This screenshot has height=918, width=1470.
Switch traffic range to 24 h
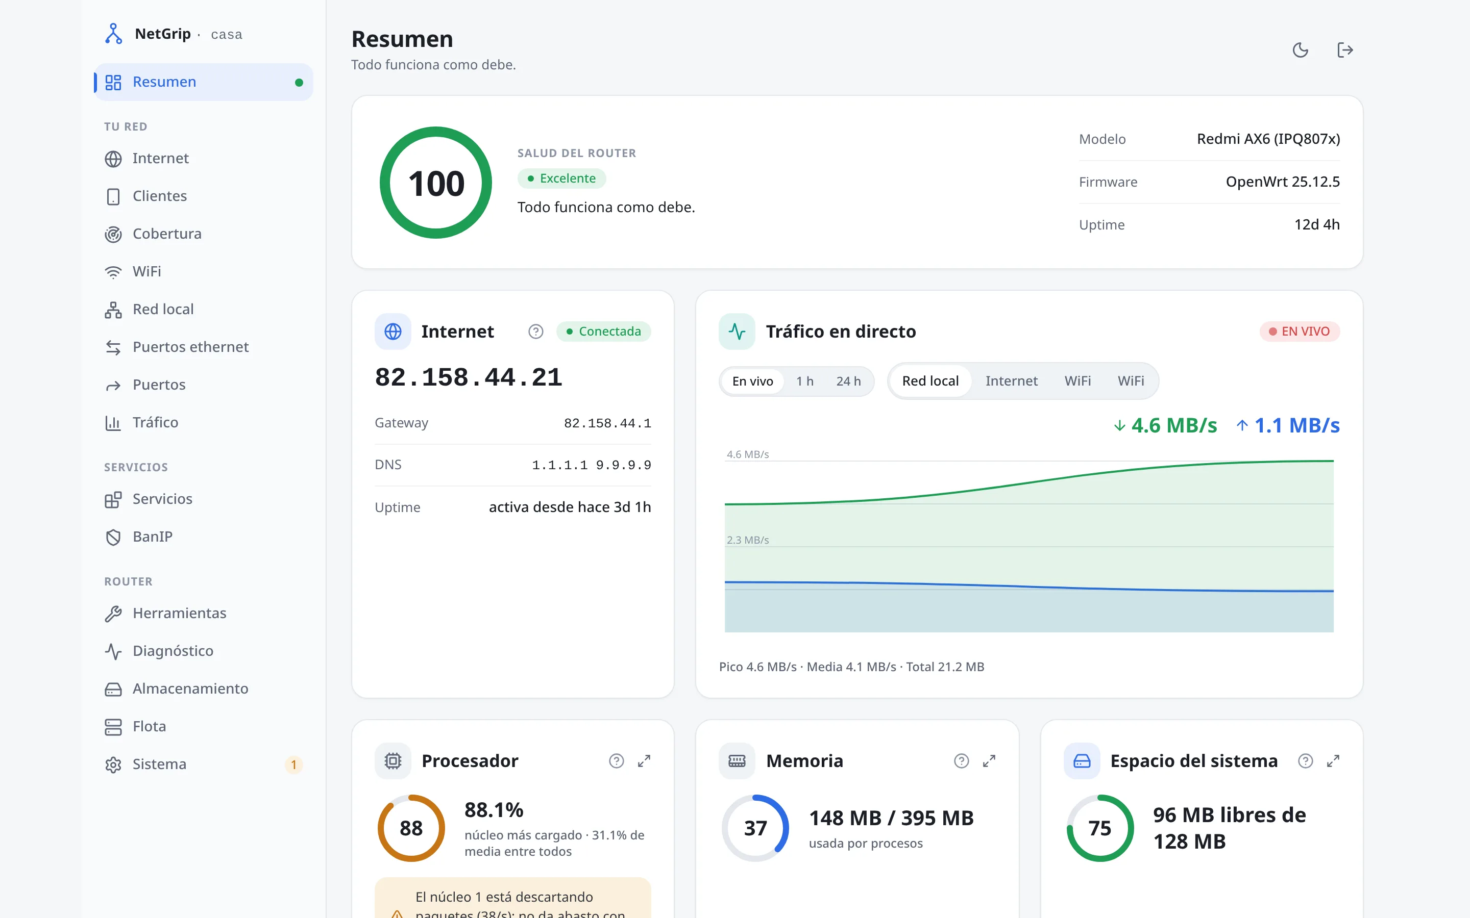point(848,381)
